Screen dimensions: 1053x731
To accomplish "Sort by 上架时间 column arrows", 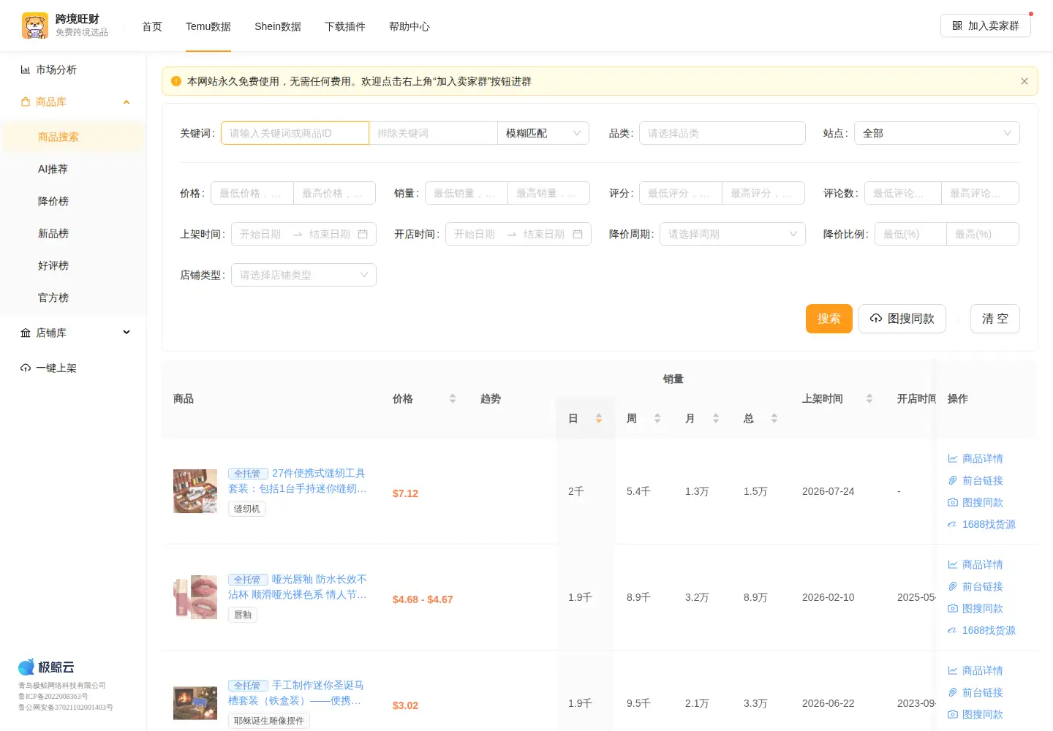I will (x=869, y=398).
